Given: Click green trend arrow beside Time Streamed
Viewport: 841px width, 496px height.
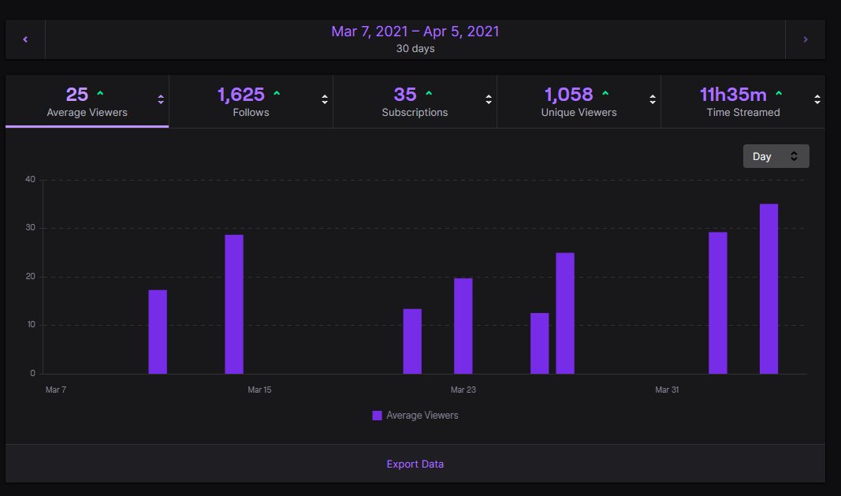Looking at the screenshot, I should pyautogui.click(x=779, y=95).
